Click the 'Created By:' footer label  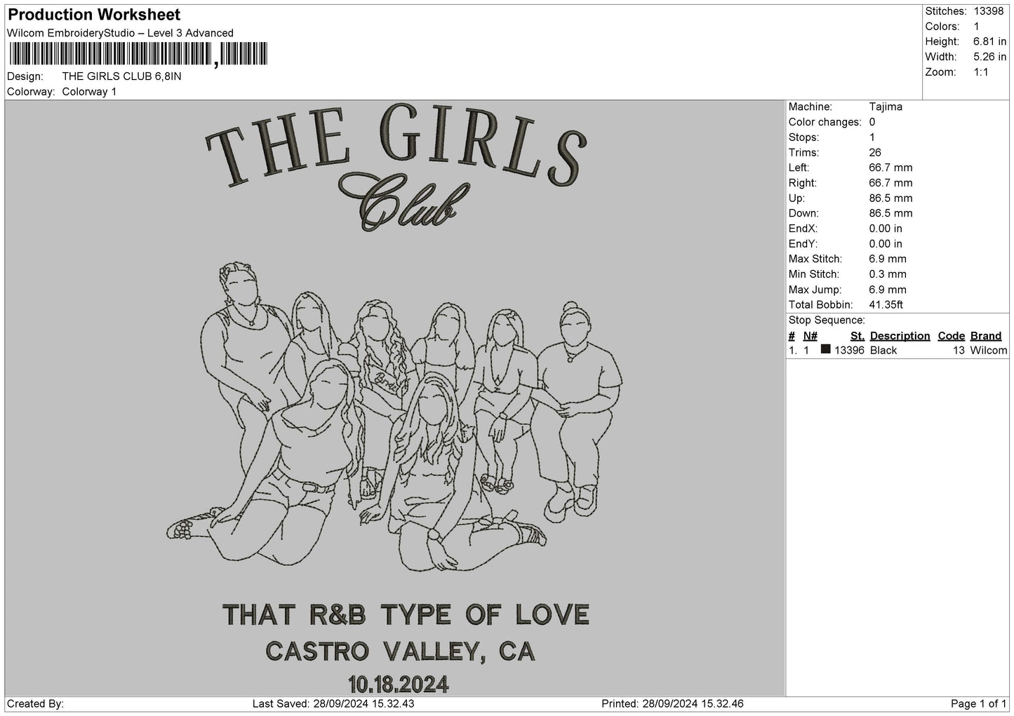35,703
